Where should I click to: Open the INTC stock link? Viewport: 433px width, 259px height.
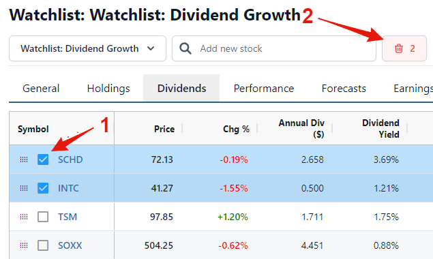click(x=68, y=188)
